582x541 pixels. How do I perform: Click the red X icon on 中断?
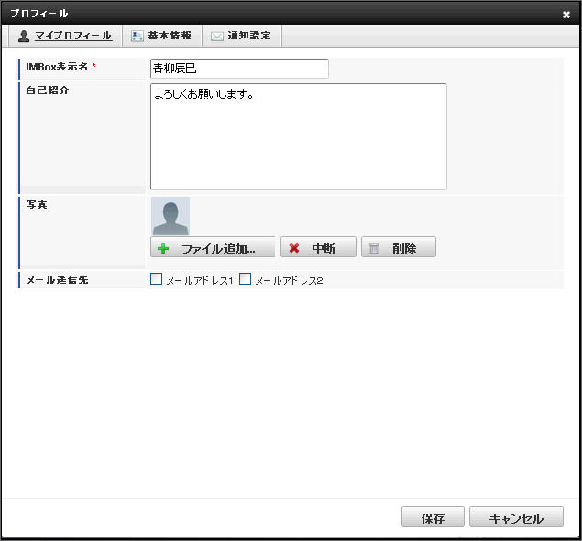294,248
